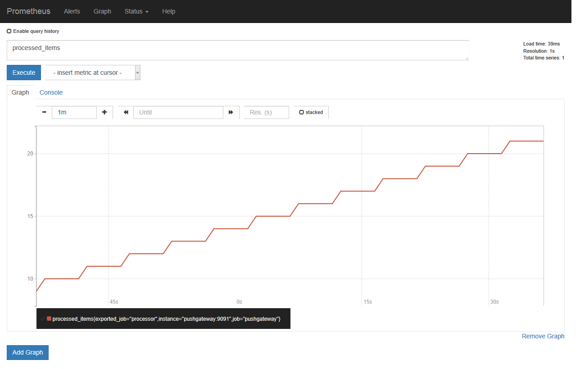Viewport: 580px width, 369px height.
Task: Click the plus icon to increase graph range
Action: [x=104, y=112]
